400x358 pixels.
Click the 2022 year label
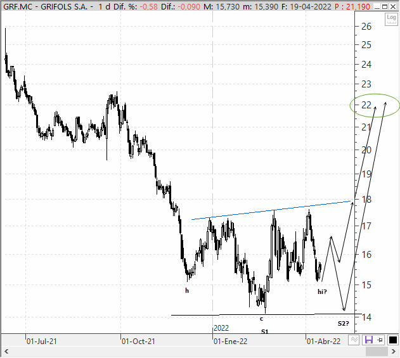(x=221, y=328)
